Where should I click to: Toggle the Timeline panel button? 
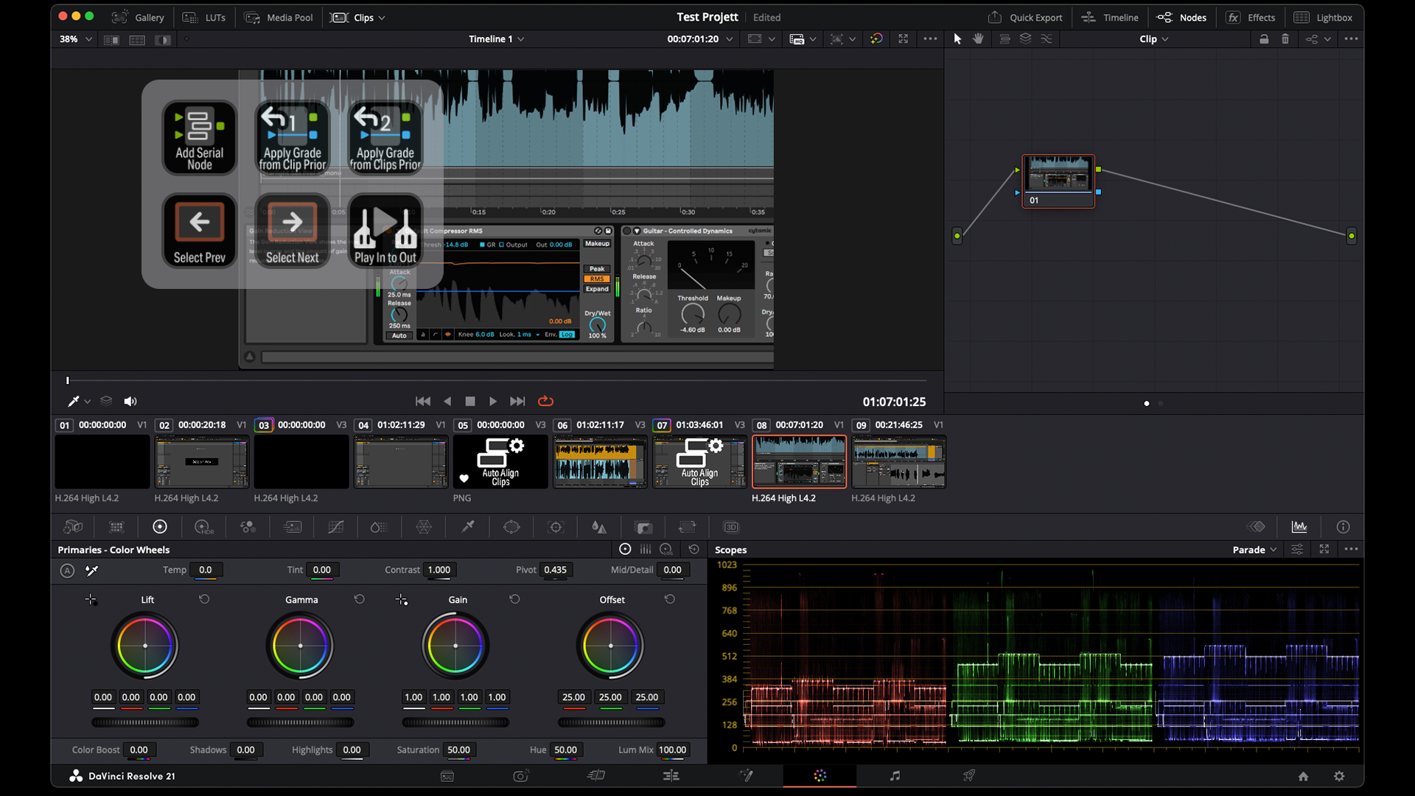pos(1110,18)
